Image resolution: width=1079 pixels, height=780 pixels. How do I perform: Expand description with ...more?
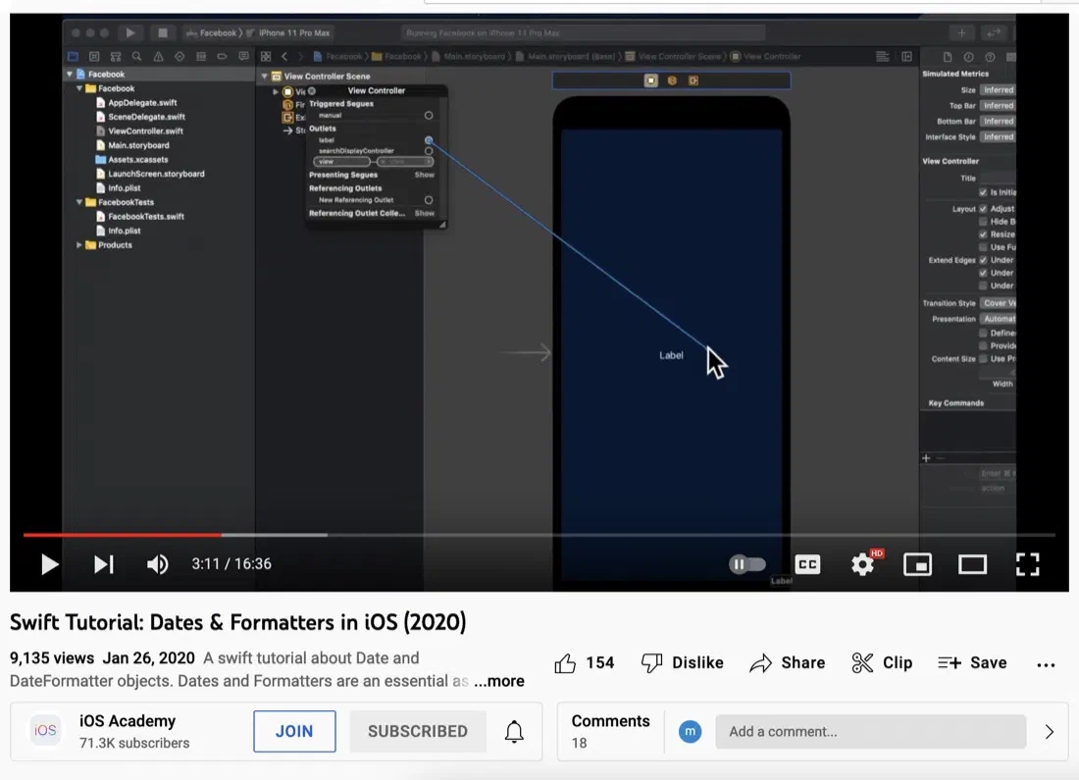499,681
